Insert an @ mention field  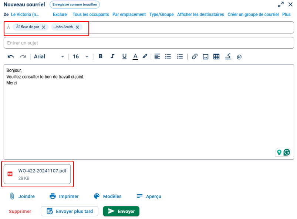click(239, 57)
